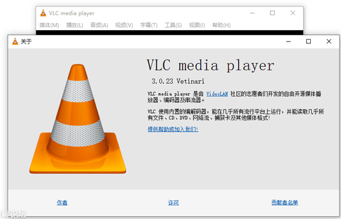The height and width of the screenshot is (219, 341).
Task: Open the 工具(S) menu
Action: (174, 25)
